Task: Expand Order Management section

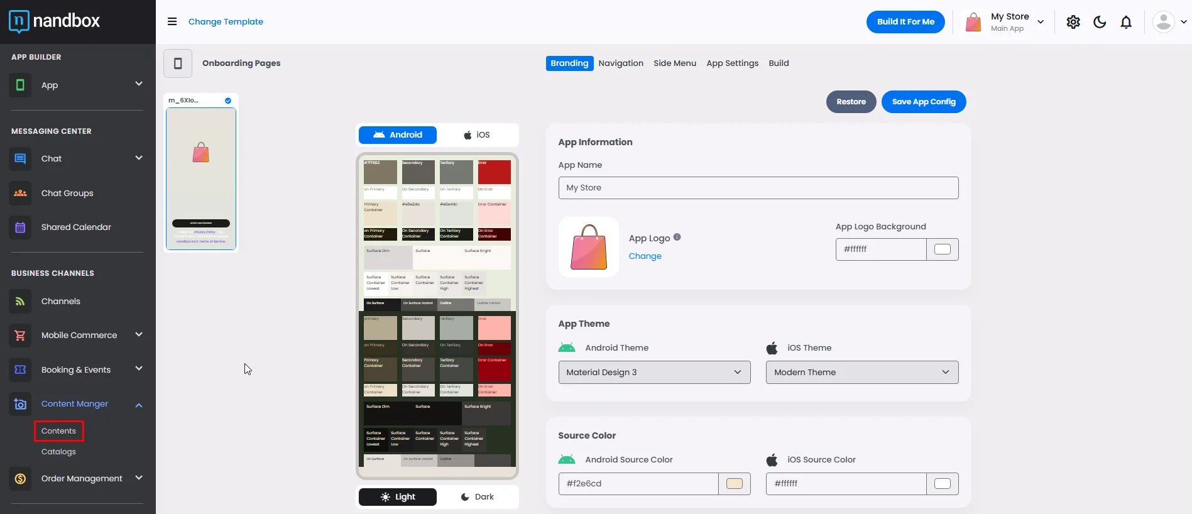Action: (x=139, y=478)
